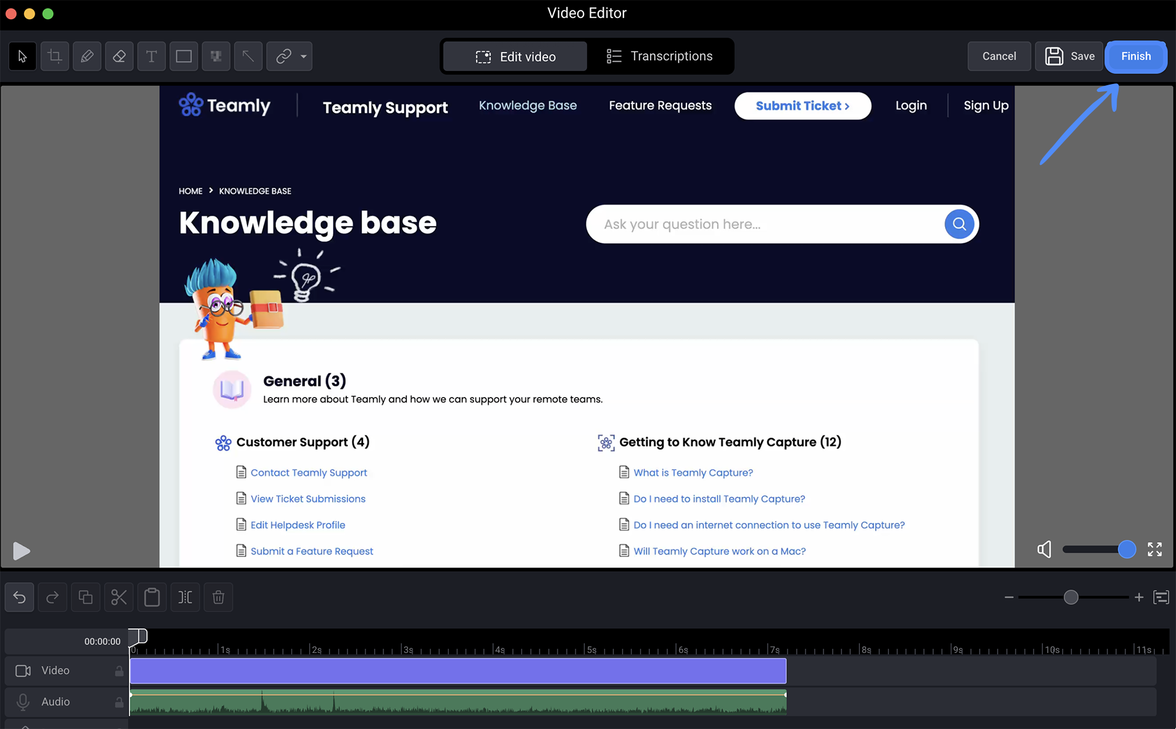Viewport: 1176px width, 729px height.
Task: Select the Text tool
Action: 151,56
